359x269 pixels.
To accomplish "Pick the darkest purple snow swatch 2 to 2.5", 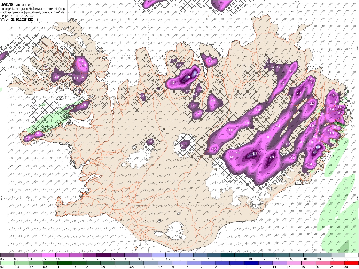I will [103, 255].
